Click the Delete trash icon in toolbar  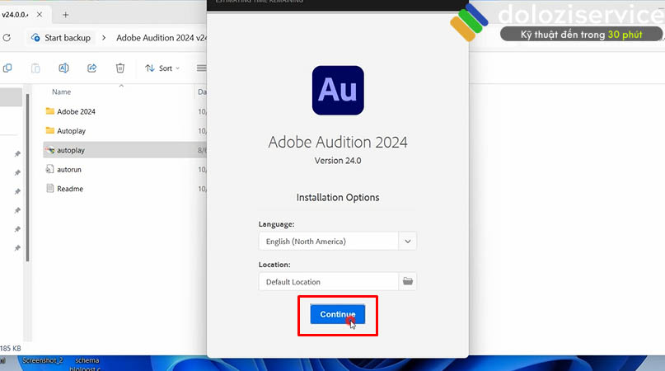(120, 68)
